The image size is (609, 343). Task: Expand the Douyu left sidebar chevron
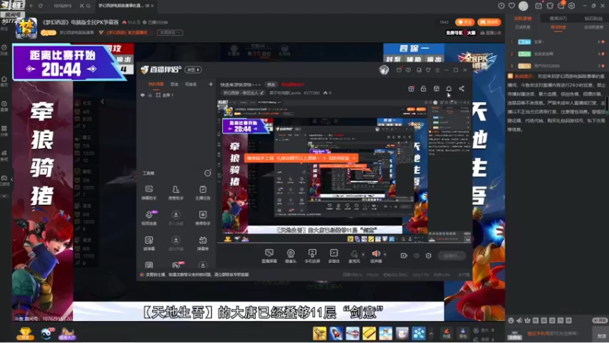(x=5, y=196)
